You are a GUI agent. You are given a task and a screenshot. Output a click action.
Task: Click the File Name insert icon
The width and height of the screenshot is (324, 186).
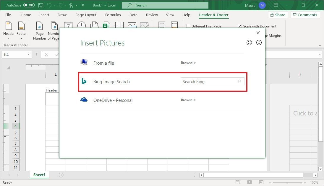(x=106, y=25)
